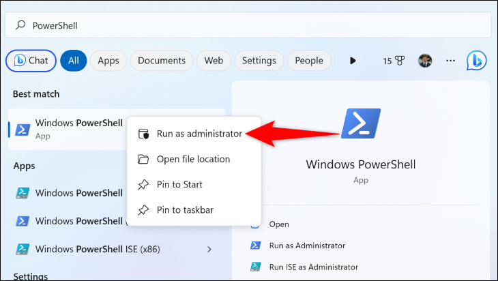Viewport: 498px width, 281px height.
Task: Click the pin icon beside Pin to taskbar
Action: click(143, 210)
